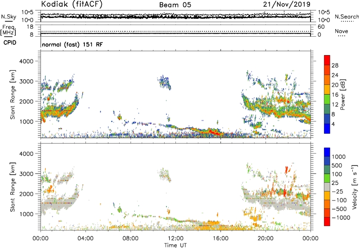Click 'Time UT' axis title
Viewport: 359px width, 248px height.
point(175,245)
